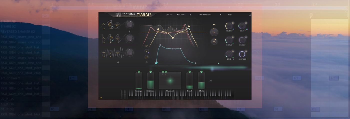Viewport: 350px width, 119px height.
Task: Click the Reverb amount knob
Action: (229, 26)
